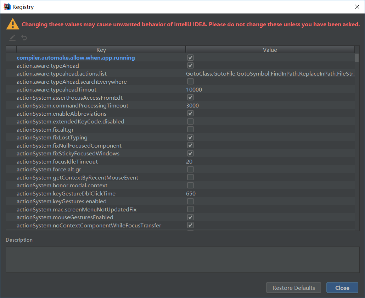This screenshot has width=365, height=298.
Task: Click inside the Description text area
Action: click(x=182, y=260)
